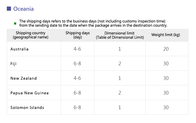Click the purple square beside Oceania
Viewport: 196px width, 123px height.
[9, 9]
